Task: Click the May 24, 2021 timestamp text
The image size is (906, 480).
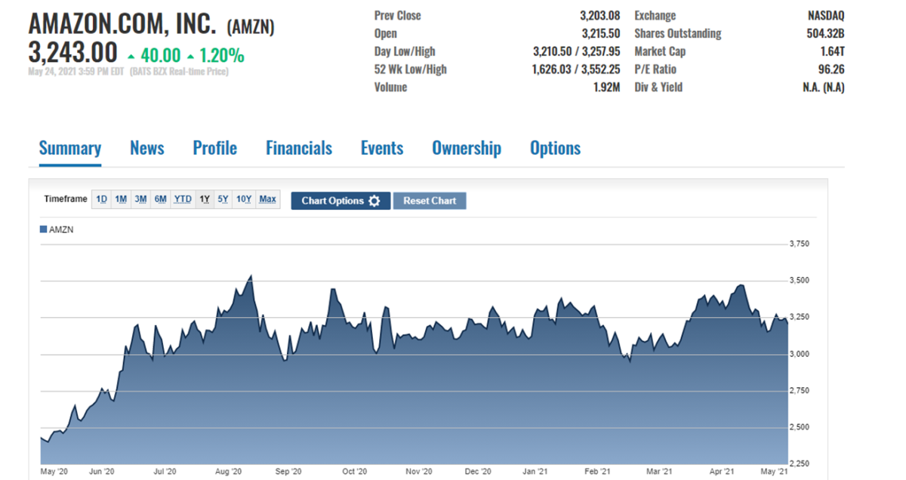Action: [75, 72]
